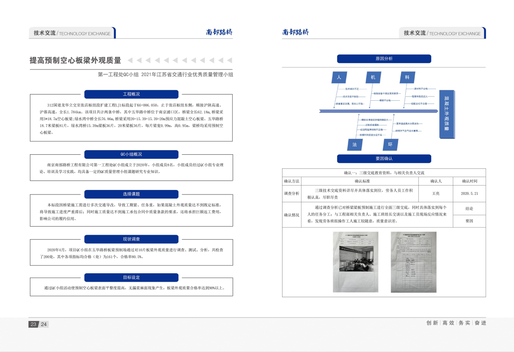Click the 要因确认 blue header
The height and width of the screenshot is (352, 514).
[384, 159]
